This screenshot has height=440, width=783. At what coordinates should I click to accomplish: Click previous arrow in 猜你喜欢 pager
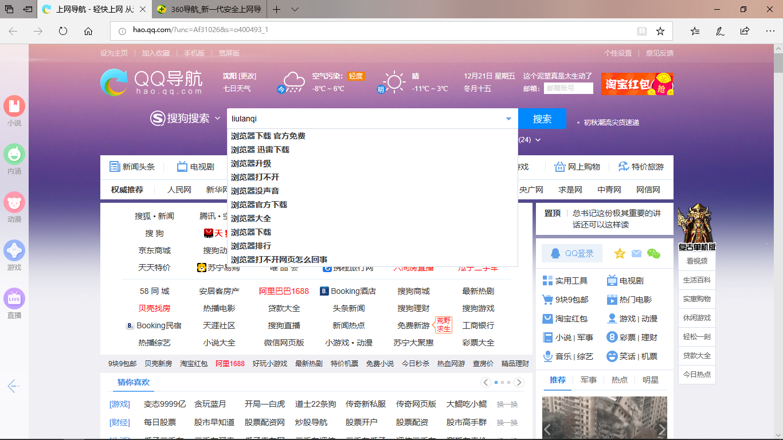[486, 382]
